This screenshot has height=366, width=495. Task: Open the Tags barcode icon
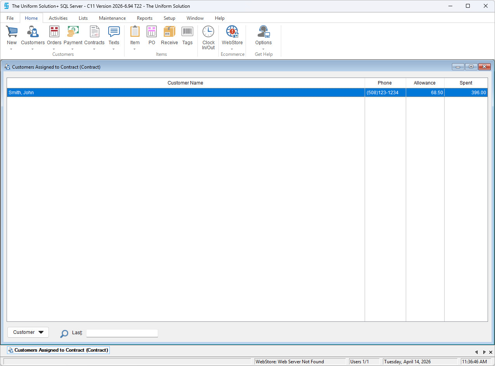tap(187, 32)
